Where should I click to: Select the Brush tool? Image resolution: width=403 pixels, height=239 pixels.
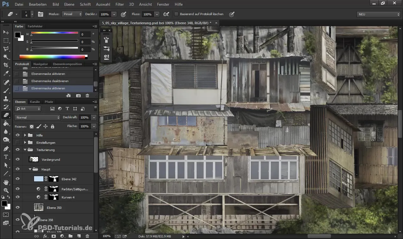6,90
